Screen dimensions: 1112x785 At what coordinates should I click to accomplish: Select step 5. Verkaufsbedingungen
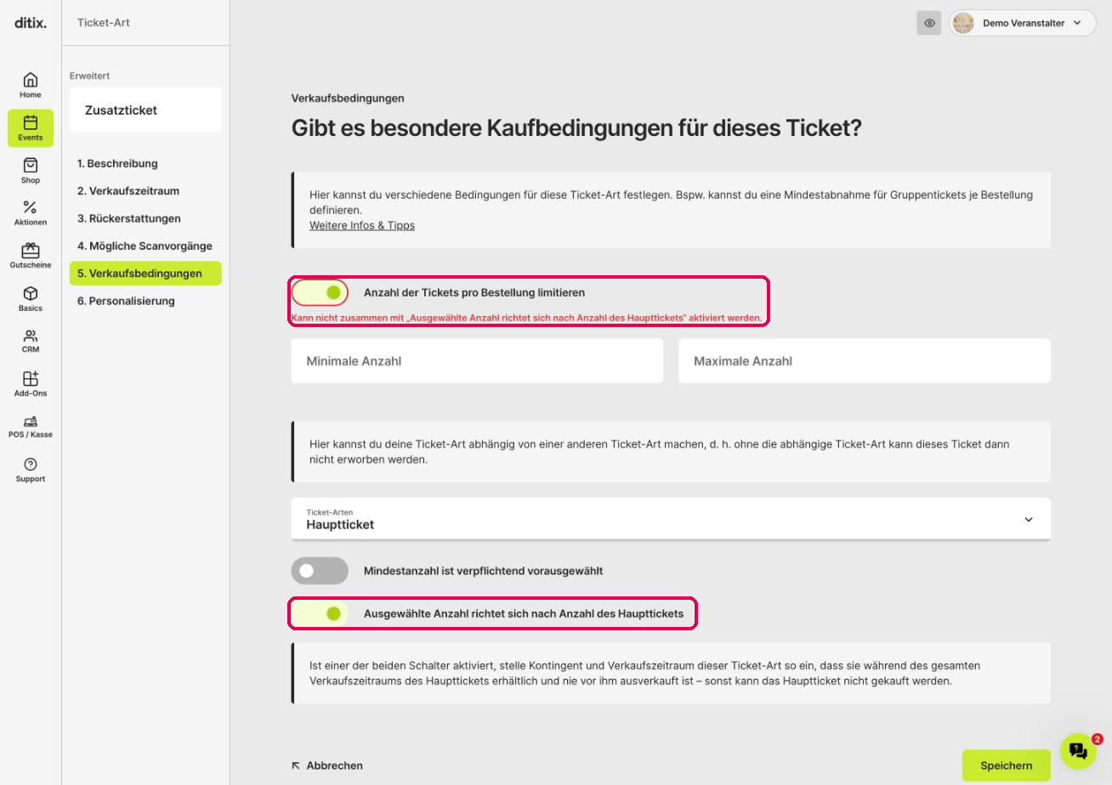[145, 274]
